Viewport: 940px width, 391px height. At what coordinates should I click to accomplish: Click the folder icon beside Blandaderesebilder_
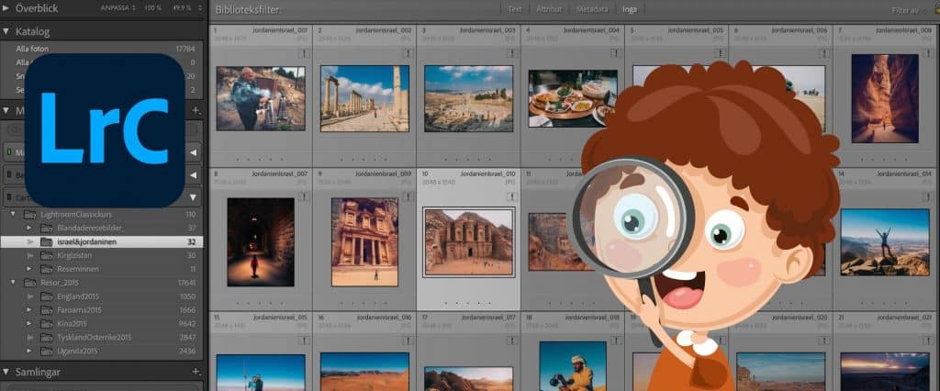(x=47, y=228)
